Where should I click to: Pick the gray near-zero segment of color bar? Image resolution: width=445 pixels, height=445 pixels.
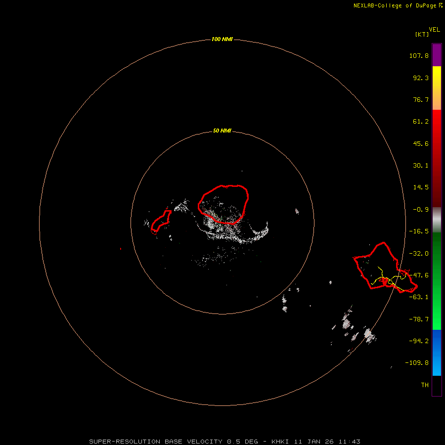pos(437,220)
